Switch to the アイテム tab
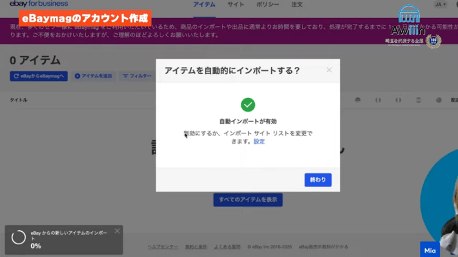458x257 pixels. [204, 5]
